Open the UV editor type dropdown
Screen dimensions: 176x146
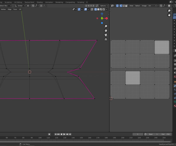(x=113, y=6)
